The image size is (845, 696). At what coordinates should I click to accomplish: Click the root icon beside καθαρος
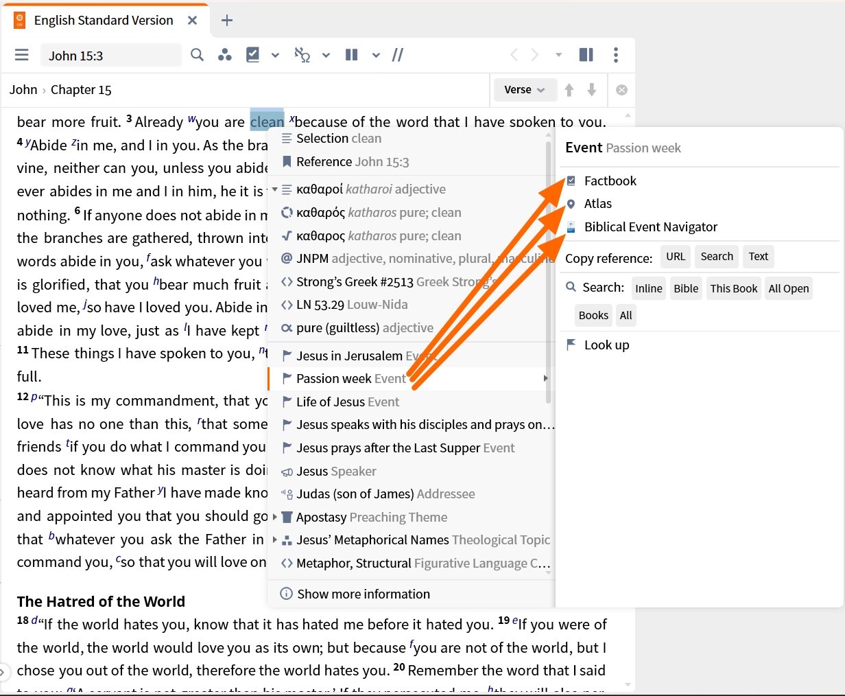(x=287, y=236)
